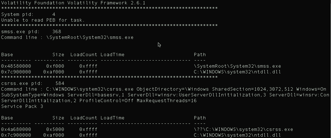Click the ObjectDirectory=\Windows argument
331x138 pixels.
[x=173, y=89]
